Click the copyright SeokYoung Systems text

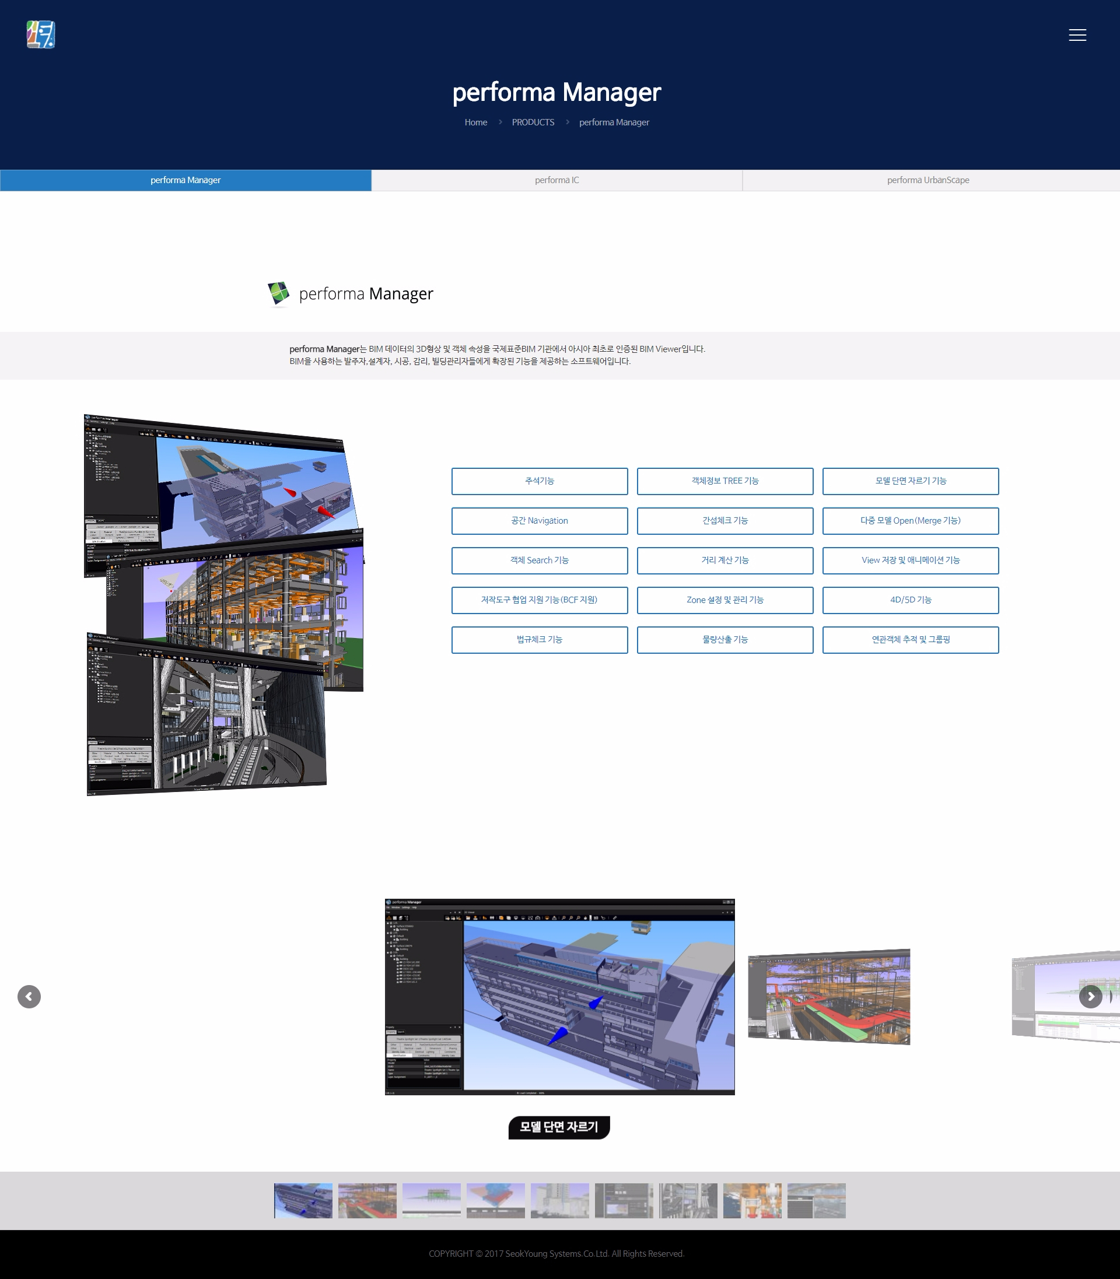point(556,1253)
